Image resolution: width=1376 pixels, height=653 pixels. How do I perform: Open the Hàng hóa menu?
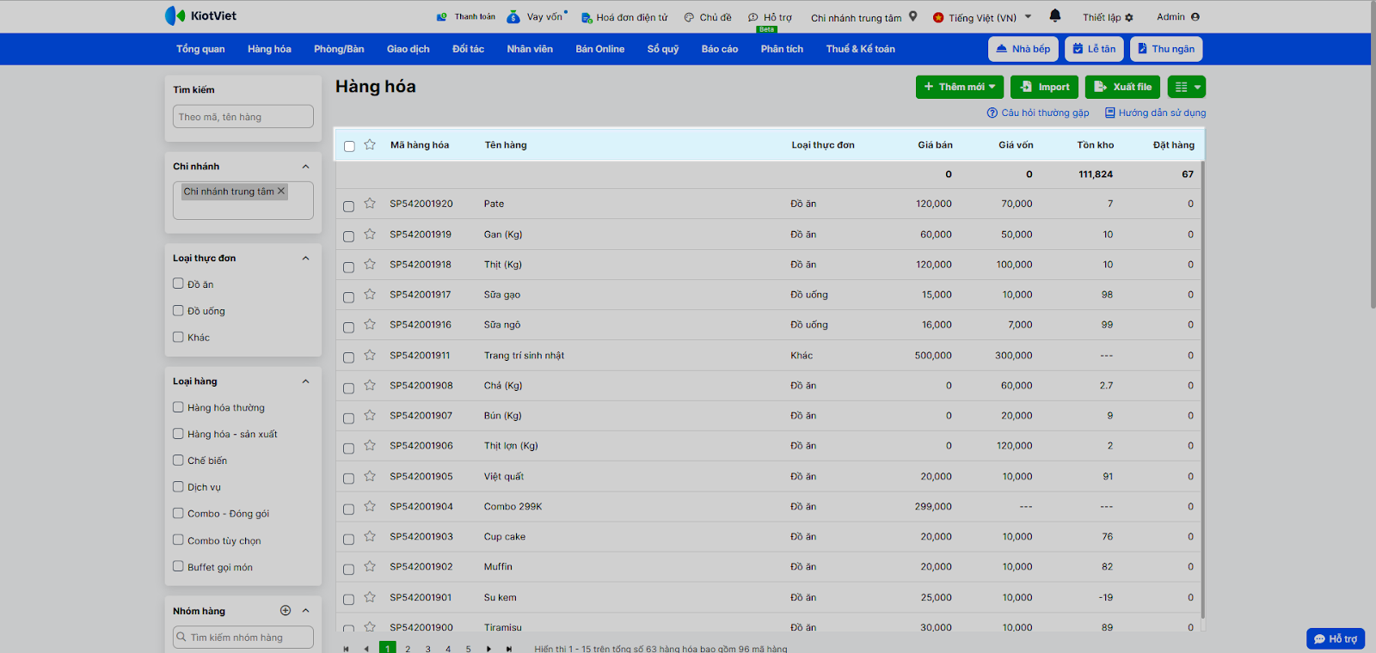tap(269, 49)
